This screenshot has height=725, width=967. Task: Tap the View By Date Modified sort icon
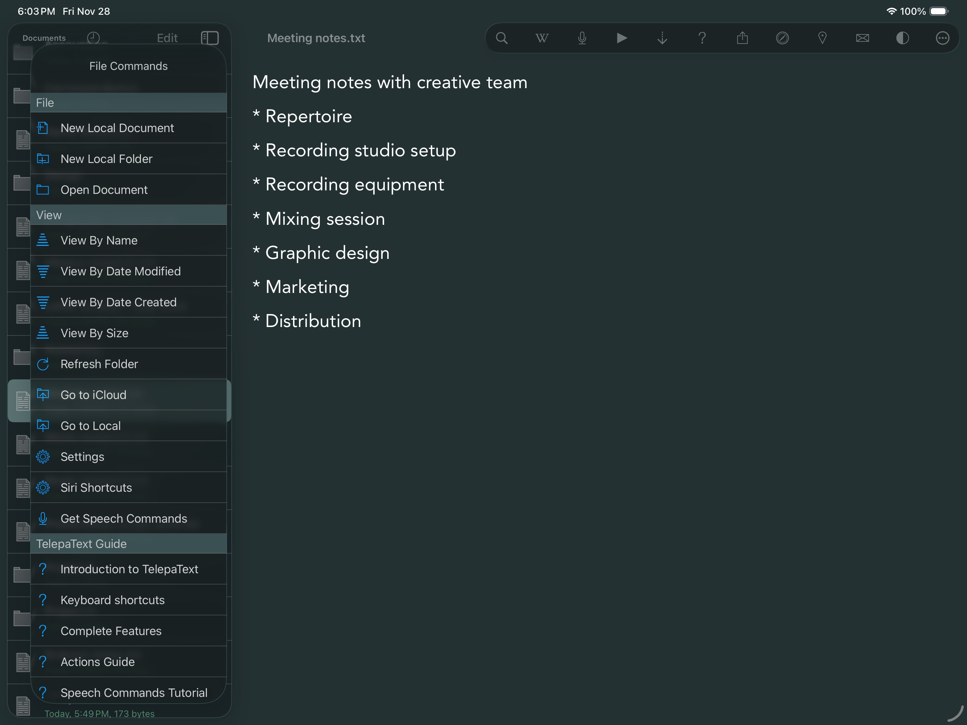click(43, 272)
